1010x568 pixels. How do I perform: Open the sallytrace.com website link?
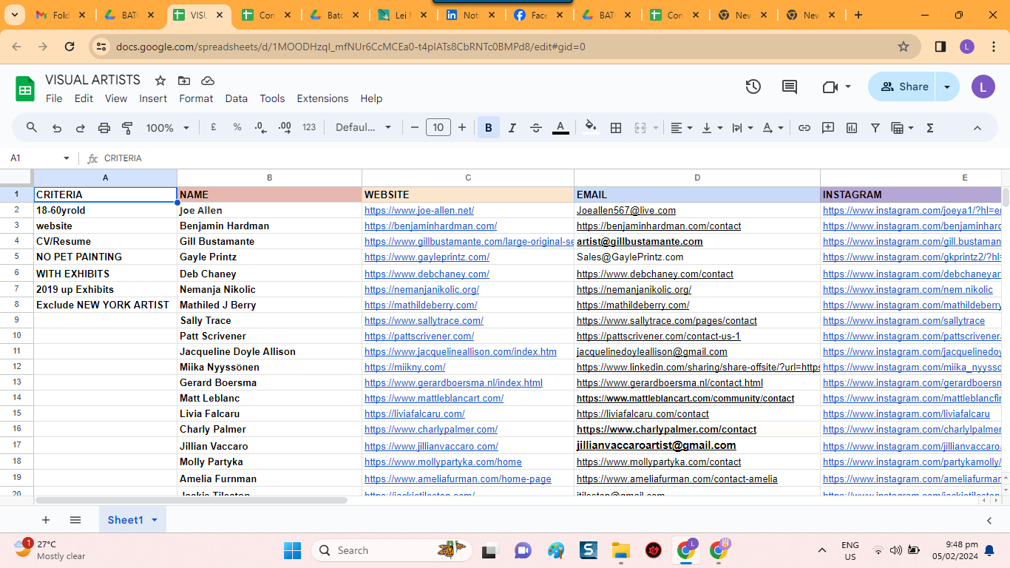click(x=424, y=320)
